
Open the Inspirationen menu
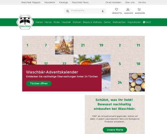(x=134, y=22)
